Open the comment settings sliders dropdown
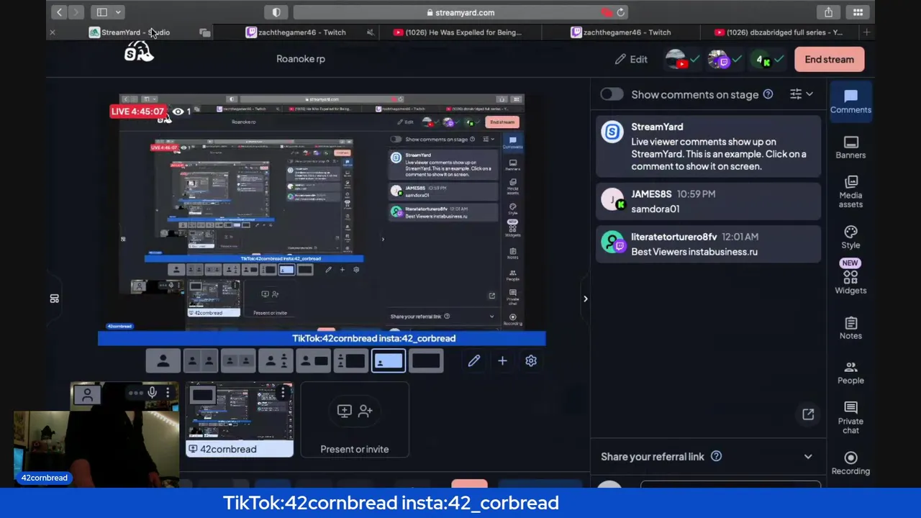 coord(801,94)
